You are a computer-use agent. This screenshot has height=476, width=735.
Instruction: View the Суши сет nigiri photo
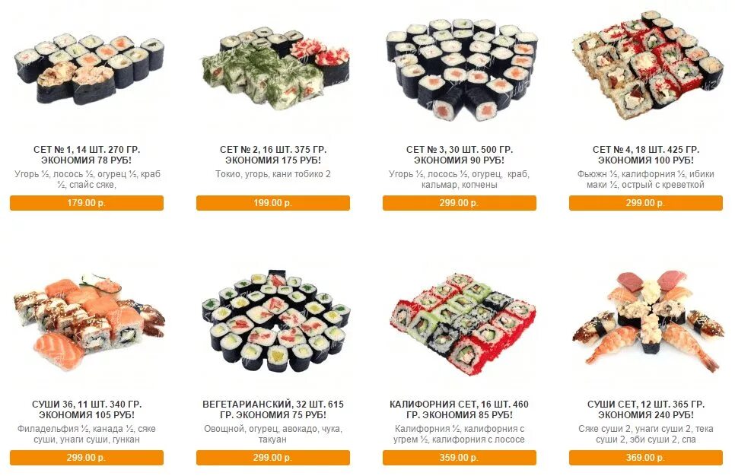[x=647, y=321]
